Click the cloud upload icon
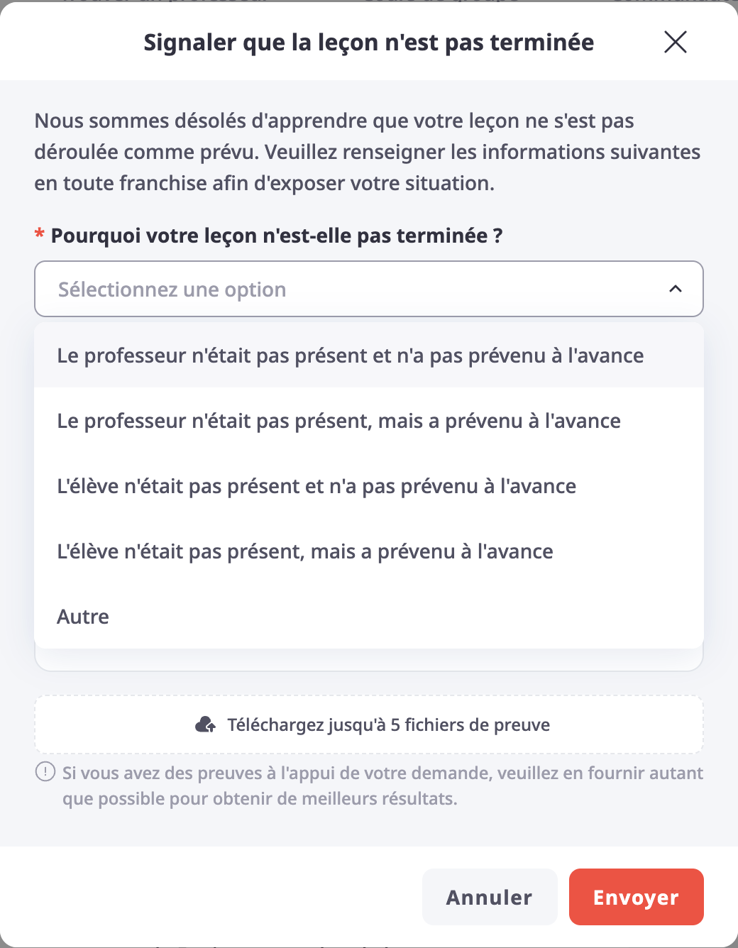This screenshot has height=948, width=738. [x=206, y=724]
